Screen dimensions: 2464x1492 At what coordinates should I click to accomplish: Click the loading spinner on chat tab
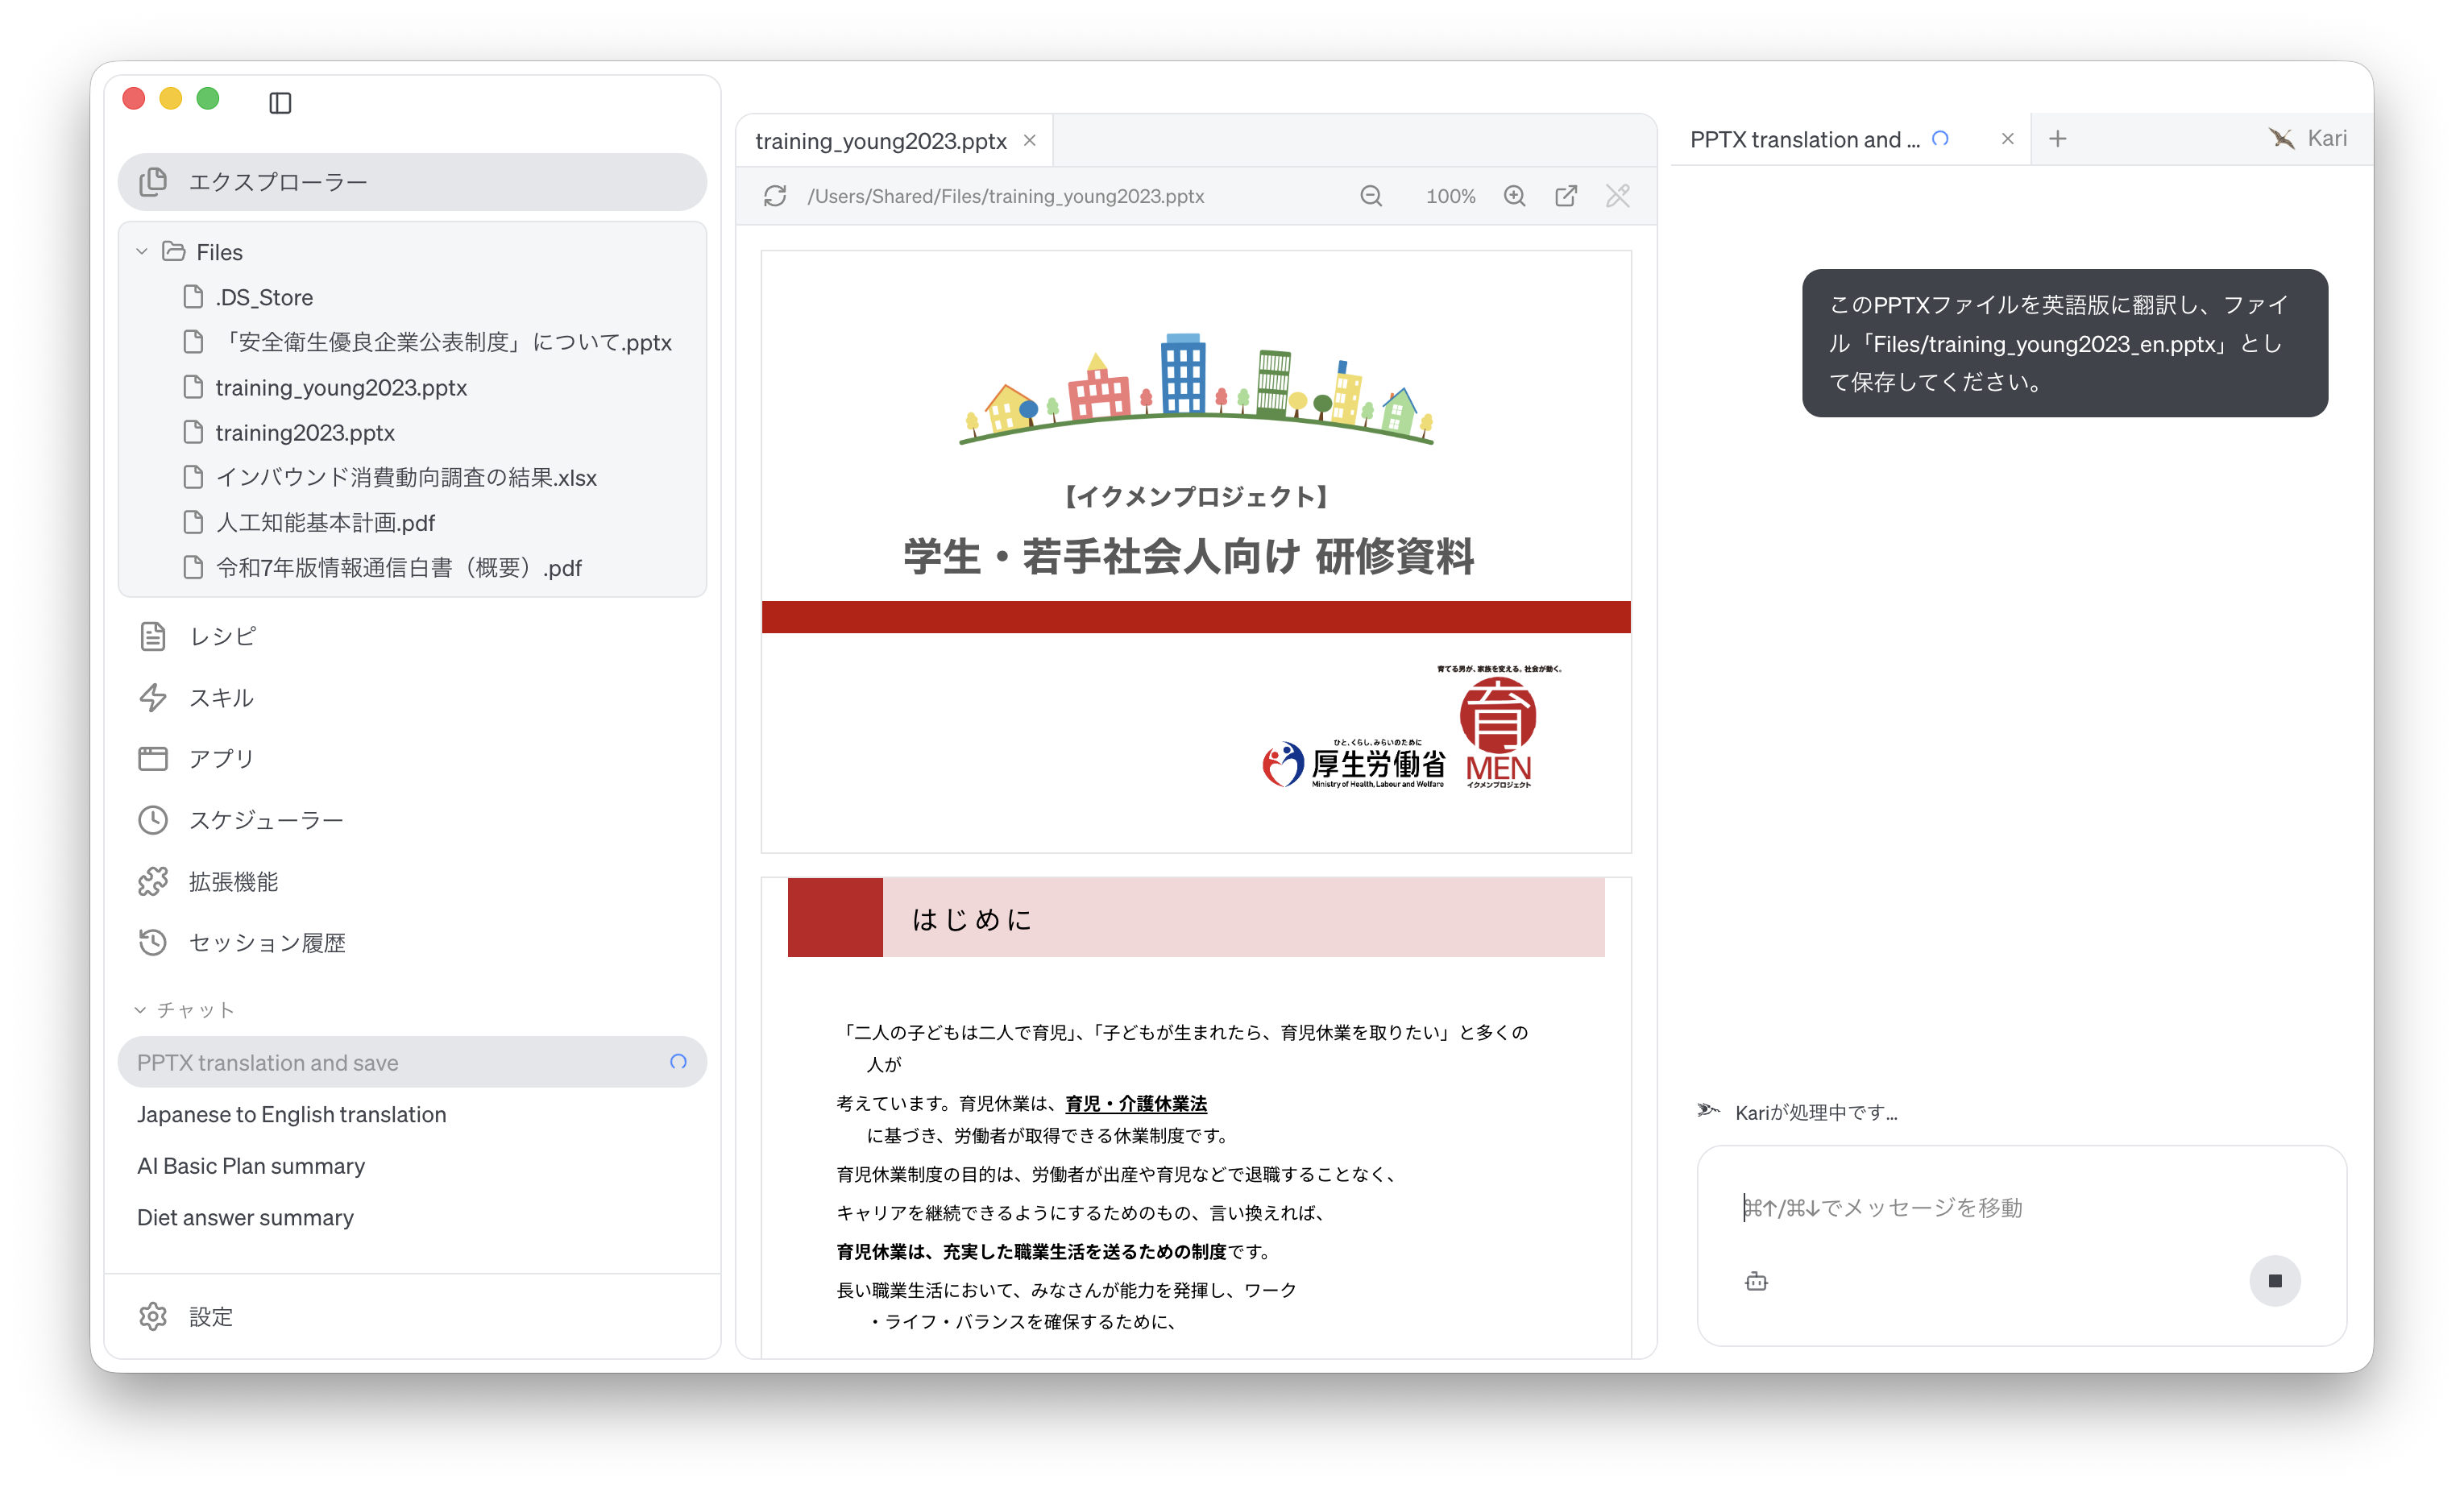click(x=1940, y=139)
